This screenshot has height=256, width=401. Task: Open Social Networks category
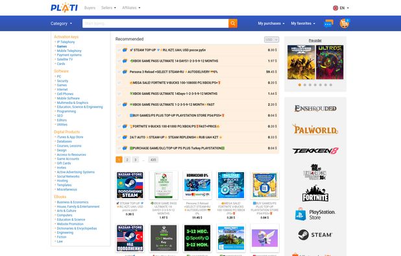[68, 176]
